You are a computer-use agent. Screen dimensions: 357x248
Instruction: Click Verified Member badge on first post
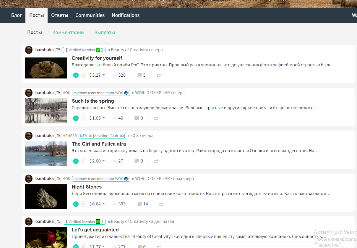(x=84, y=50)
